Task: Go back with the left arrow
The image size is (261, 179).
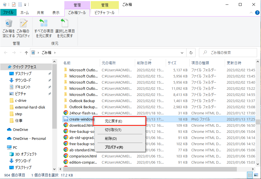Action: coord(6,53)
